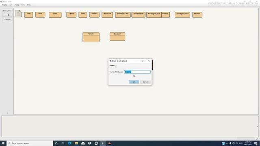Select the Odd class box
The height and width of the screenshot is (146, 260).
pyautogui.click(x=40, y=15)
